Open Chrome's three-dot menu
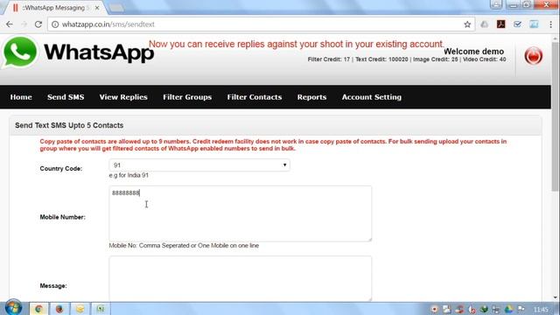Image resolution: width=560 pixels, height=315 pixels. [x=550, y=24]
